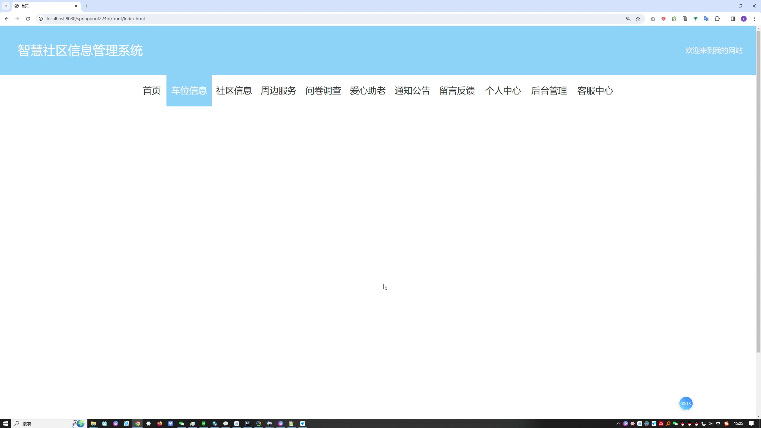Open the Google Translate extension
761x428 pixels.
[706, 19]
